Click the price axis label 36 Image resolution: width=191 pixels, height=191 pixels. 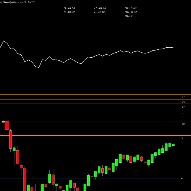[x=181, y=178]
